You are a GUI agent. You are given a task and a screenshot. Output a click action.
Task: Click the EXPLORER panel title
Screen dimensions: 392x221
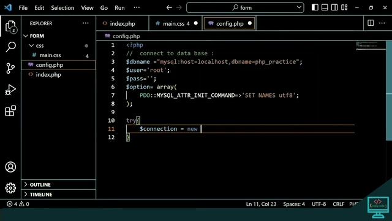pos(41,23)
